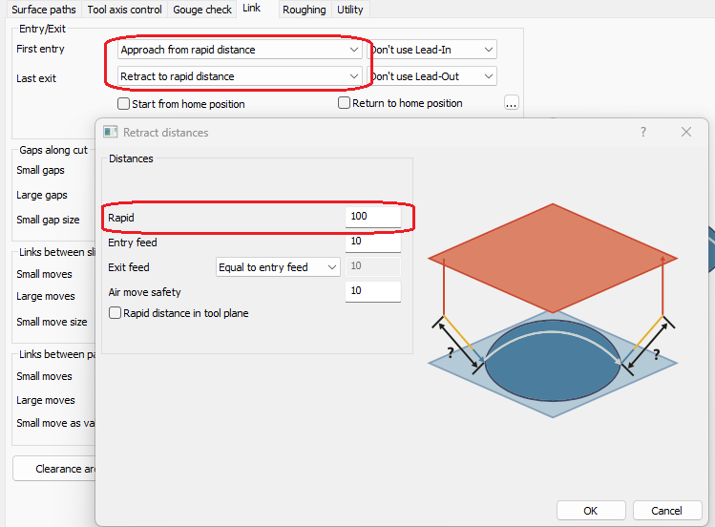Click the Retract distances dialog title icon
Image resolution: width=715 pixels, height=527 pixels.
click(x=111, y=132)
